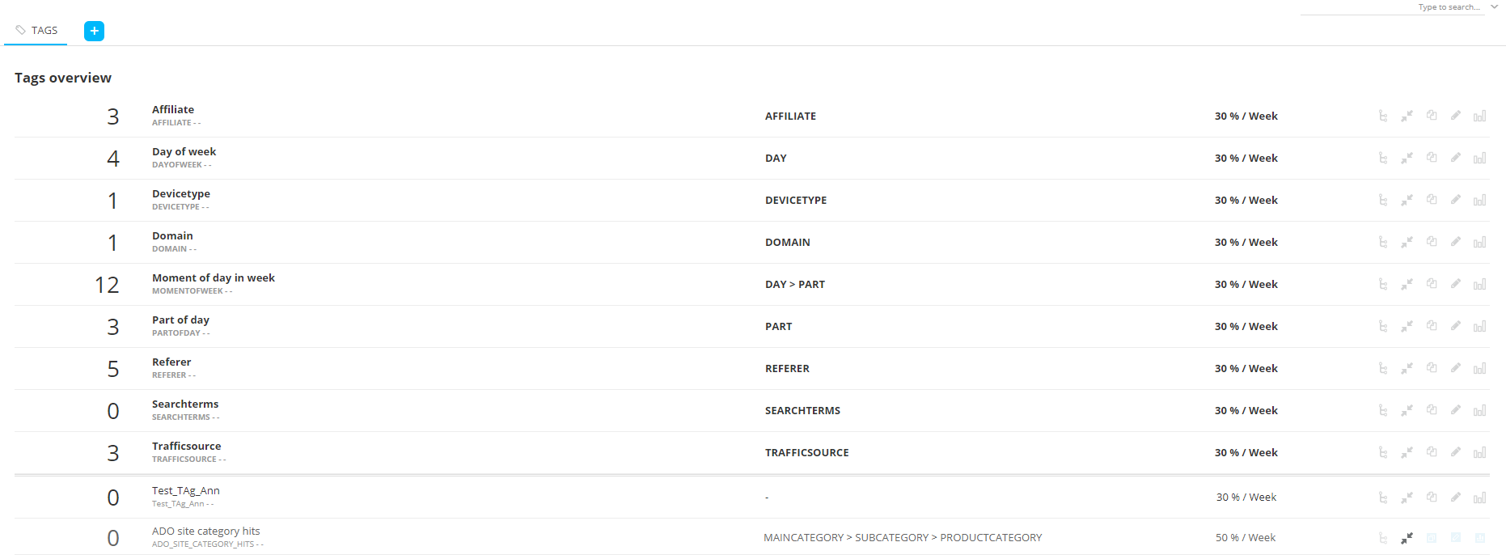Click hierarchy tree icon for Domain tag

(x=1382, y=242)
